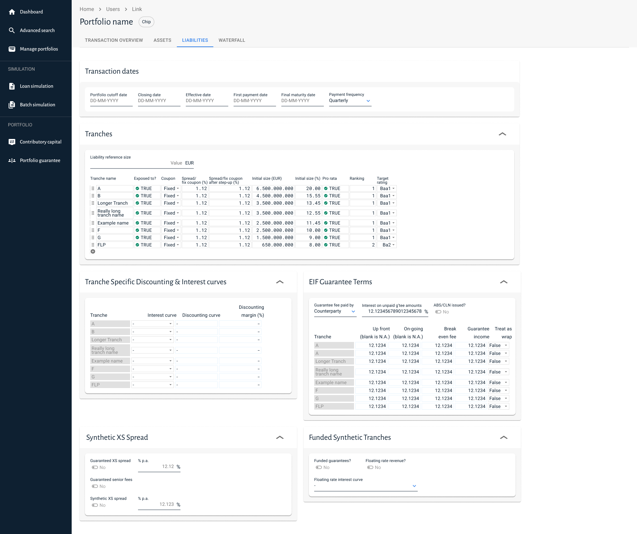Switch to Transaction Overview tab
Viewport: 637px width, 534px height.
(114, 40)
